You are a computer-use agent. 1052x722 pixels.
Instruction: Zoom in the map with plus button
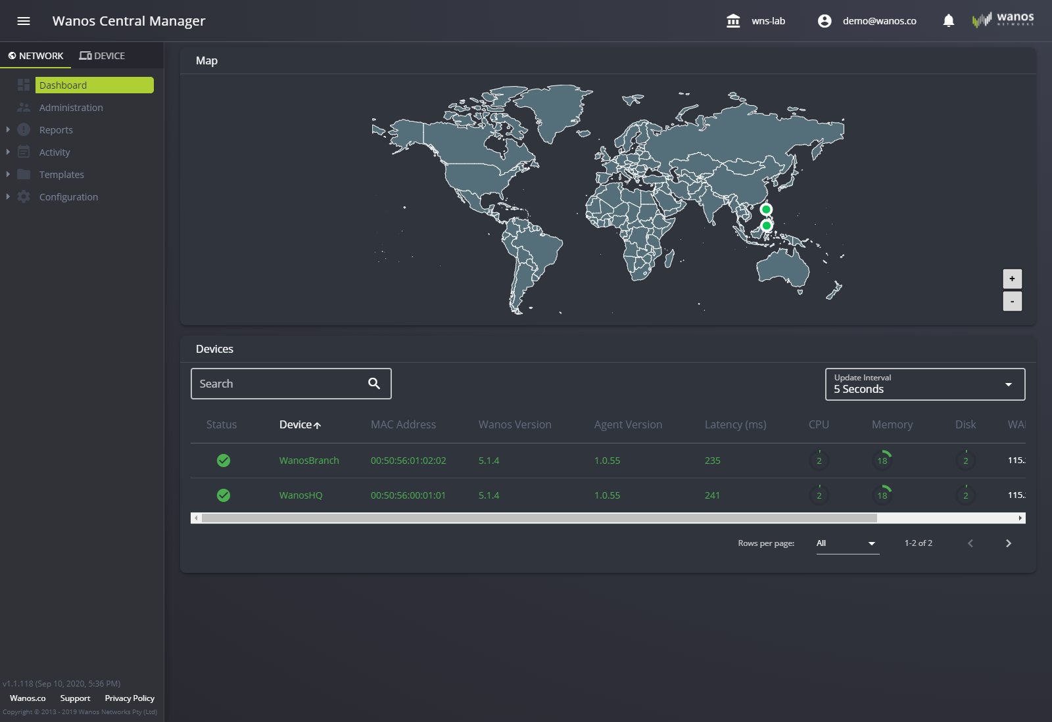tap(1012, 279)
